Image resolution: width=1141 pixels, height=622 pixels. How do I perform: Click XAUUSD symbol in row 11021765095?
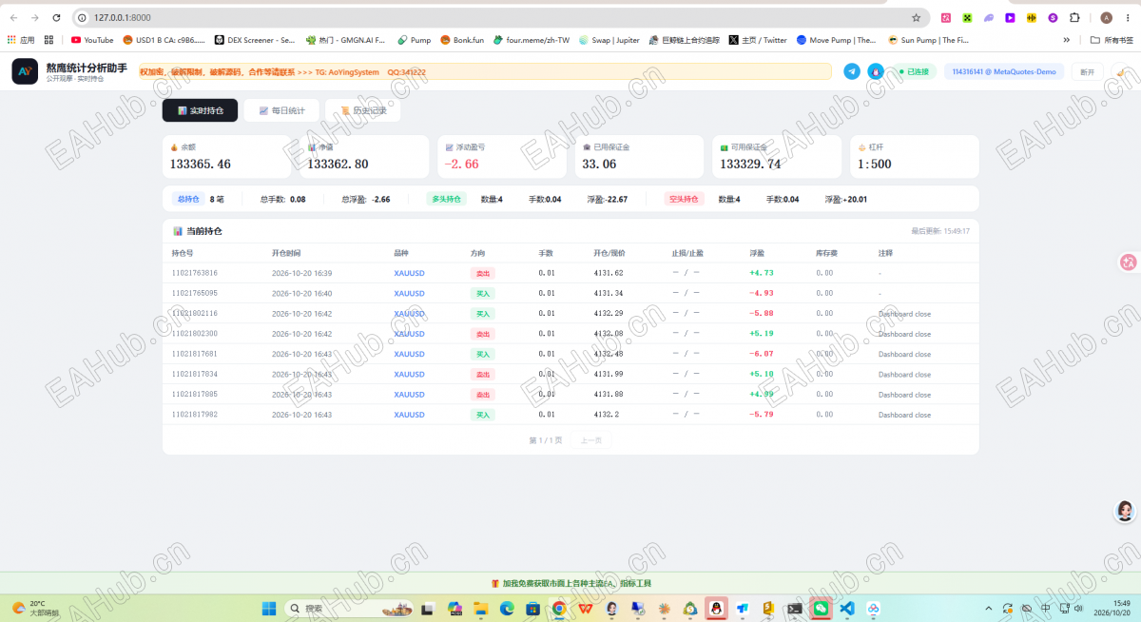409,293
